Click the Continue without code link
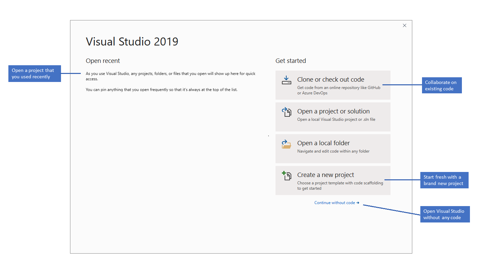The height and width of the screenshot is (275, 481). (335, 203)
